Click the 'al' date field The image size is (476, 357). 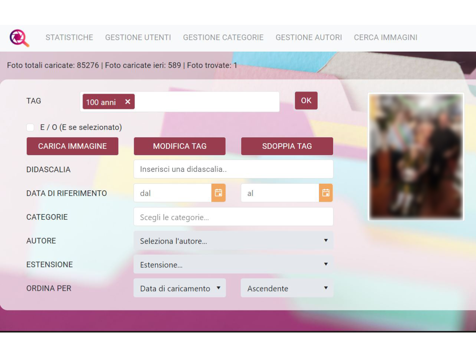pos(280,193)
